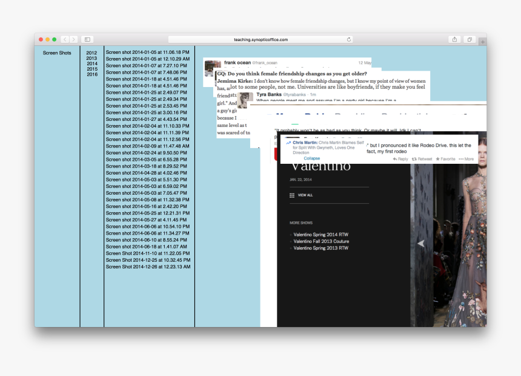Image resolution: width=521 pixels, height=376 pixels.
Task: Open a new tab with the plus icon
Action: pyautogui.click(x=482, y=42)
